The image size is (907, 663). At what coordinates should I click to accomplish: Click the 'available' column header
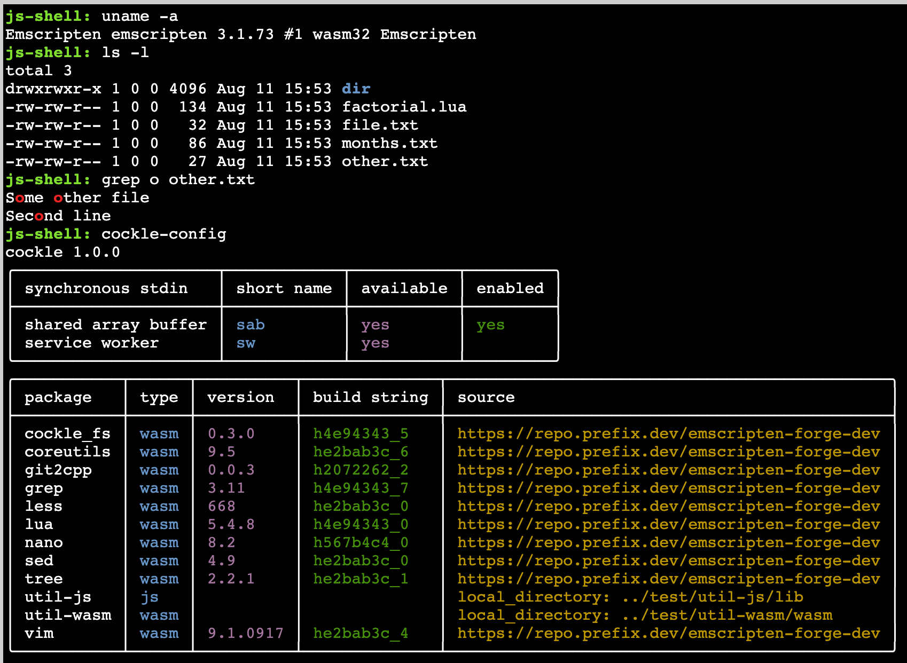click(x=404, y=289)
